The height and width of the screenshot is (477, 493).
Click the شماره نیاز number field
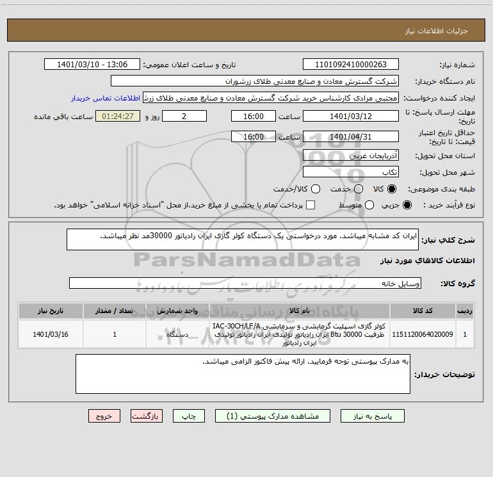tap(351, 64)
